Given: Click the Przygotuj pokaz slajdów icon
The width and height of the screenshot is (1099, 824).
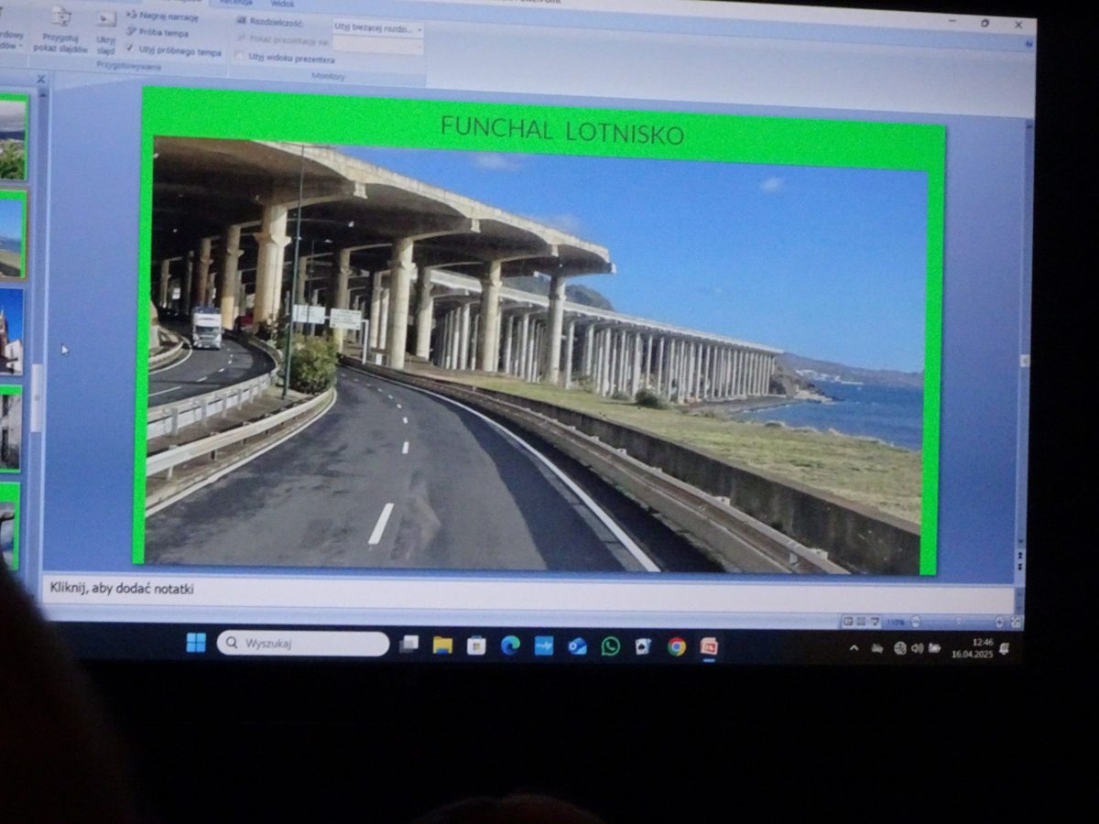Looking at the screenshot, I should point(60,27).
